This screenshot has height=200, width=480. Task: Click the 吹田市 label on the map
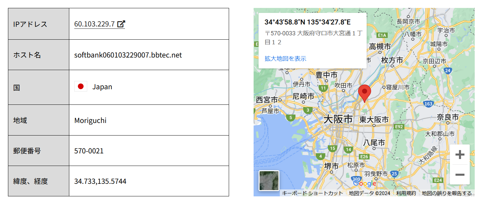tap(343, 86)
